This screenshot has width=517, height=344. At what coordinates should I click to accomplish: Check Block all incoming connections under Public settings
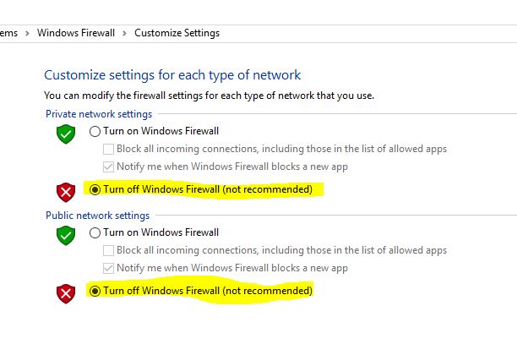(108, 250)
